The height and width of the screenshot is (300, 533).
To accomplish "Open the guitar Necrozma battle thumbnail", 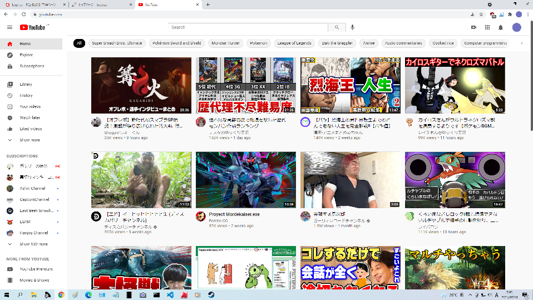I will [x=455, y=85].
